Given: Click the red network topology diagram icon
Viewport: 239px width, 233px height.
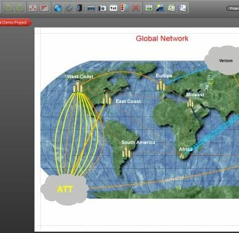Looking at the screenshot, I should [33, 8].
